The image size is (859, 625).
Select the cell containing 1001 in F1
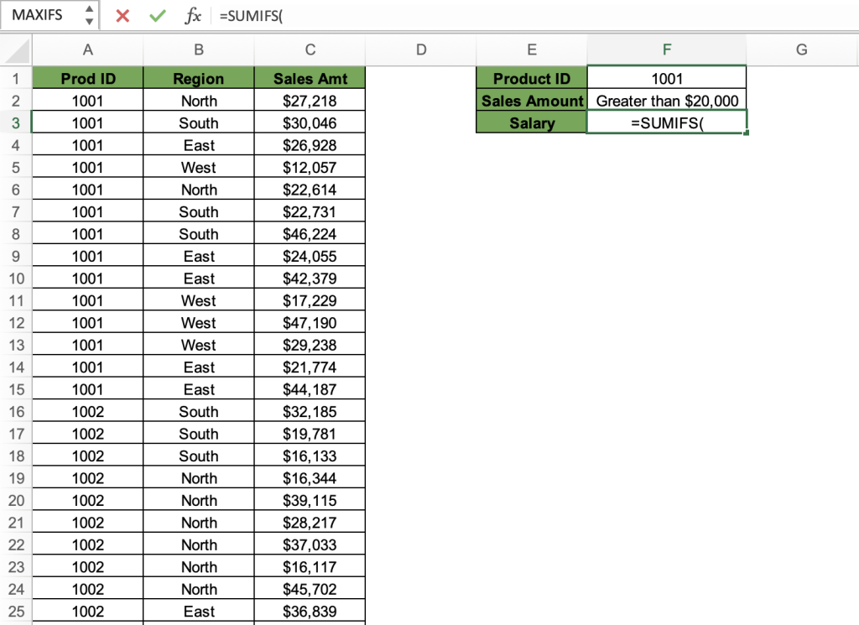(x=666, y=77)
